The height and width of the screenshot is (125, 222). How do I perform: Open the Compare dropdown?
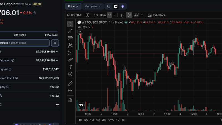93,6
